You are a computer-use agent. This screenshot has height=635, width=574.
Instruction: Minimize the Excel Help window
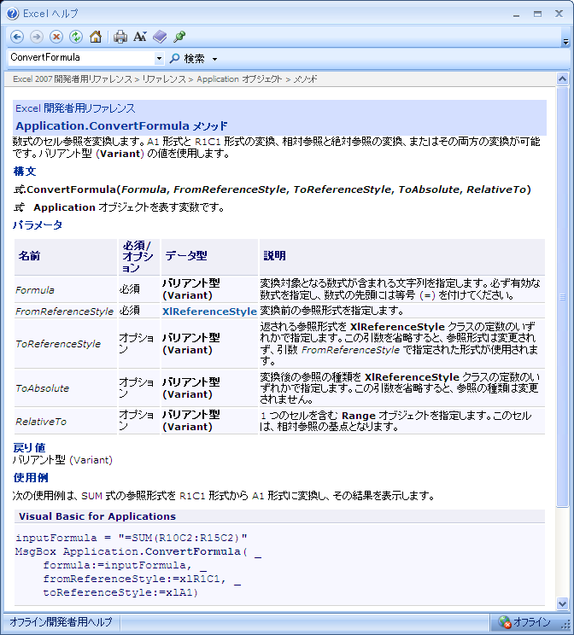tap(516, 15)
